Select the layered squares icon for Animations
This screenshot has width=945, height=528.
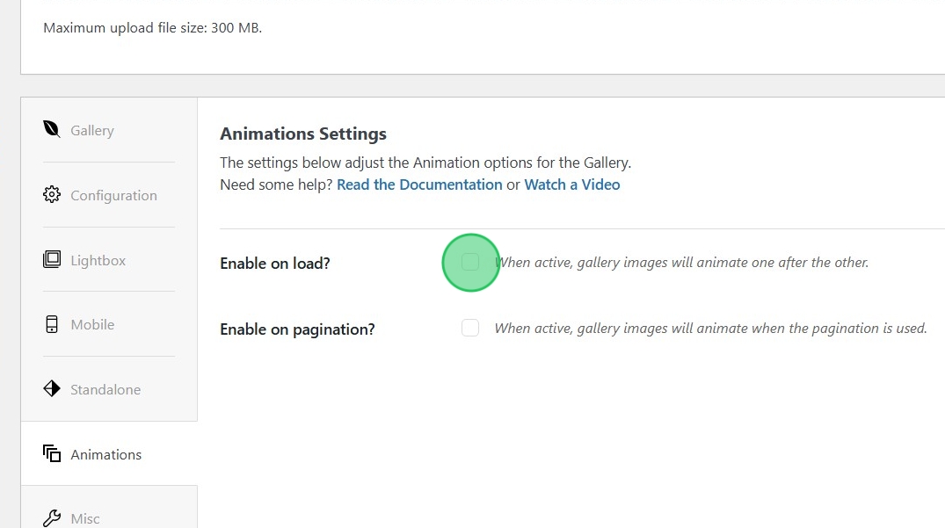(x=51, y=453)
